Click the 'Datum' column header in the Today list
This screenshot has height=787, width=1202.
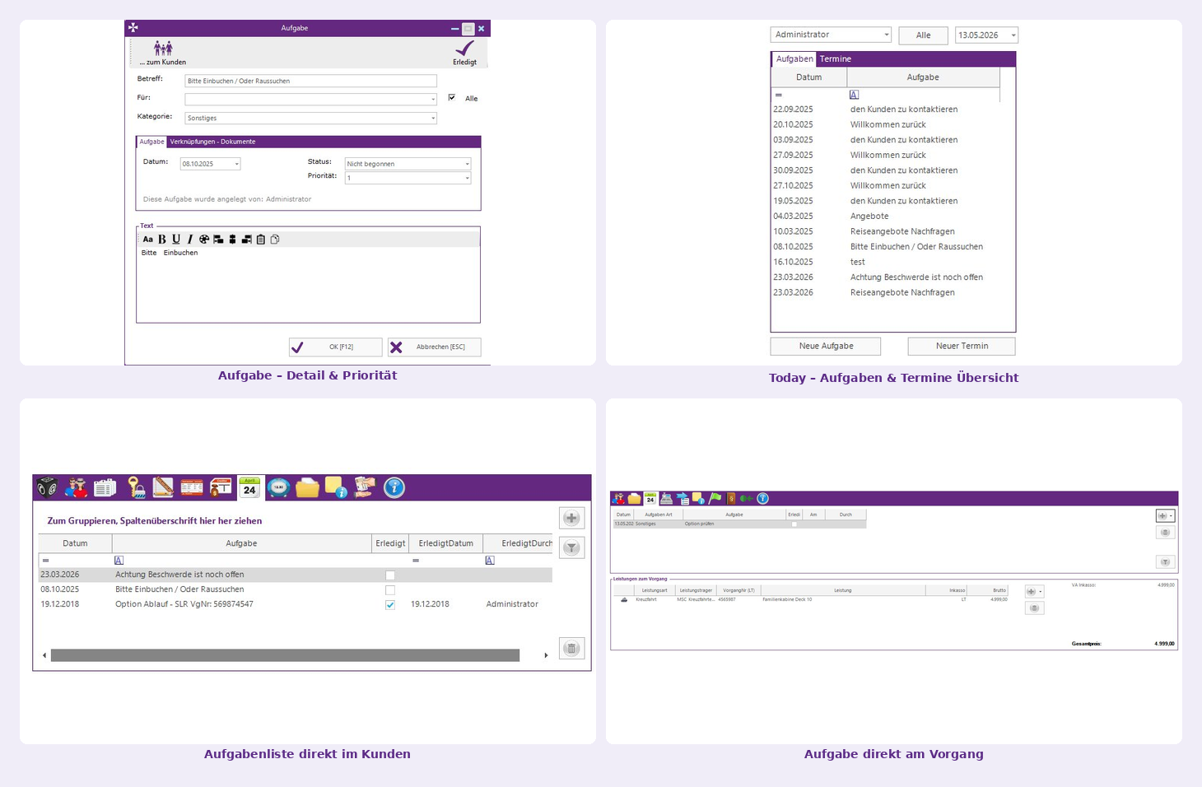[808, 77]
